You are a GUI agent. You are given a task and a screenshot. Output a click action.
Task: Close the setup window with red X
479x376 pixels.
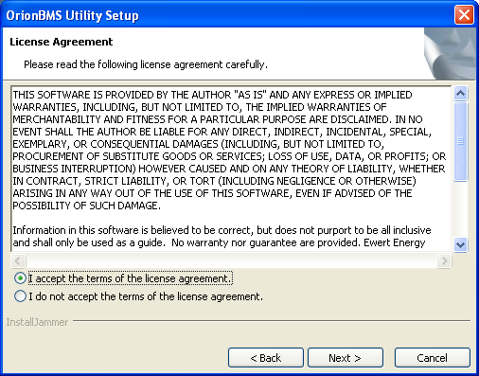click(x=464, y=15)
